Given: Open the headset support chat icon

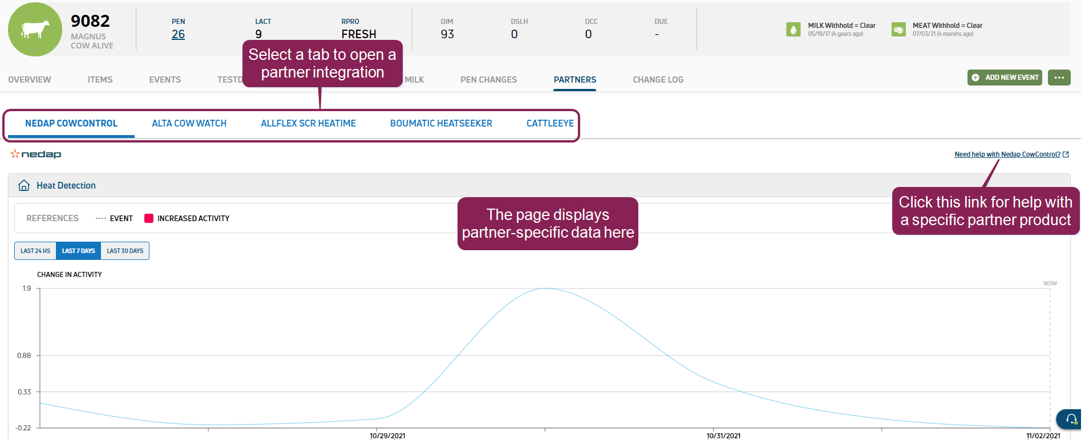Looking at the screenshot, I should coord(1071,419).
